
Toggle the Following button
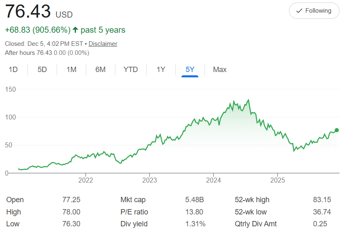(314, 11)
